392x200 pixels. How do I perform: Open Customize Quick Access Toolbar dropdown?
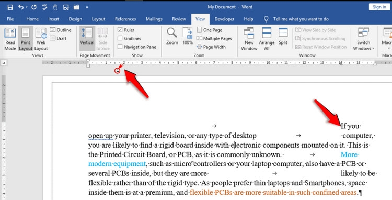pos(87,7)
